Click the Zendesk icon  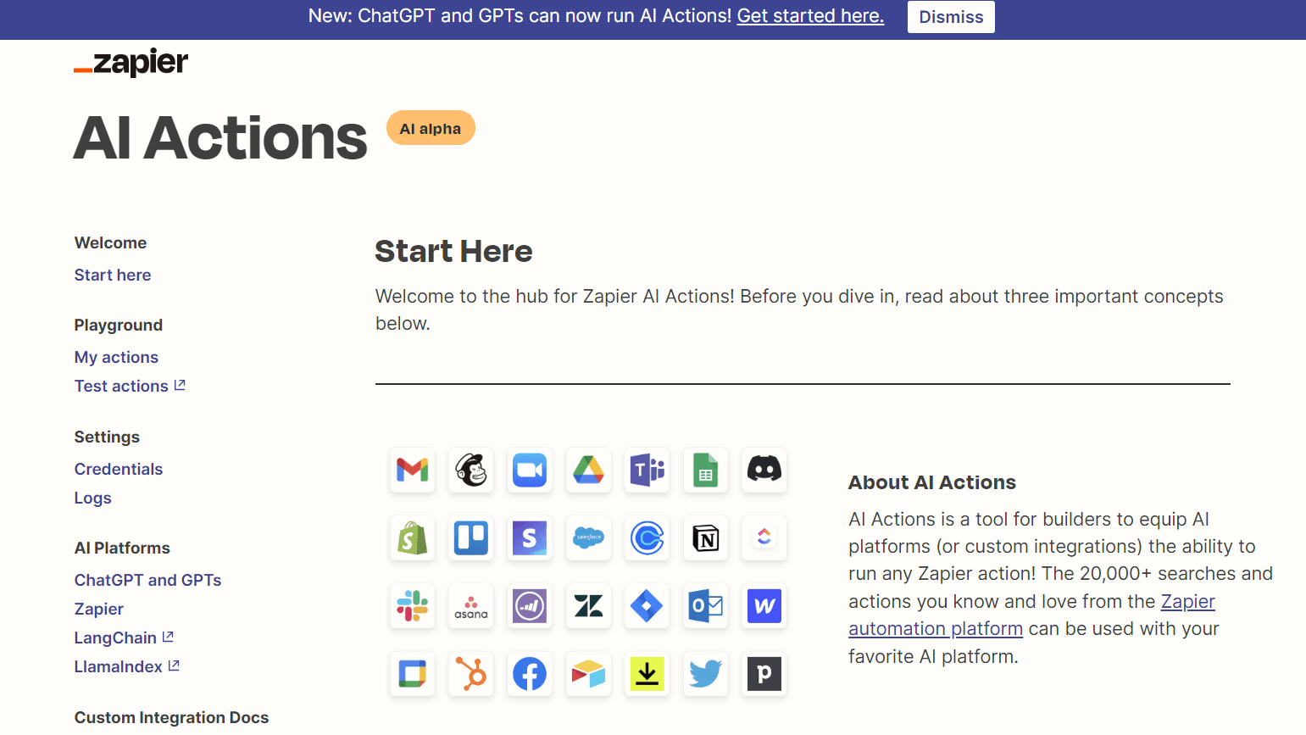pyautogui.click(x=588, y=606)
